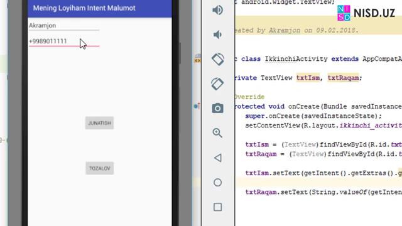Click the super.onCreate(savedInstanceState) line

313,116
